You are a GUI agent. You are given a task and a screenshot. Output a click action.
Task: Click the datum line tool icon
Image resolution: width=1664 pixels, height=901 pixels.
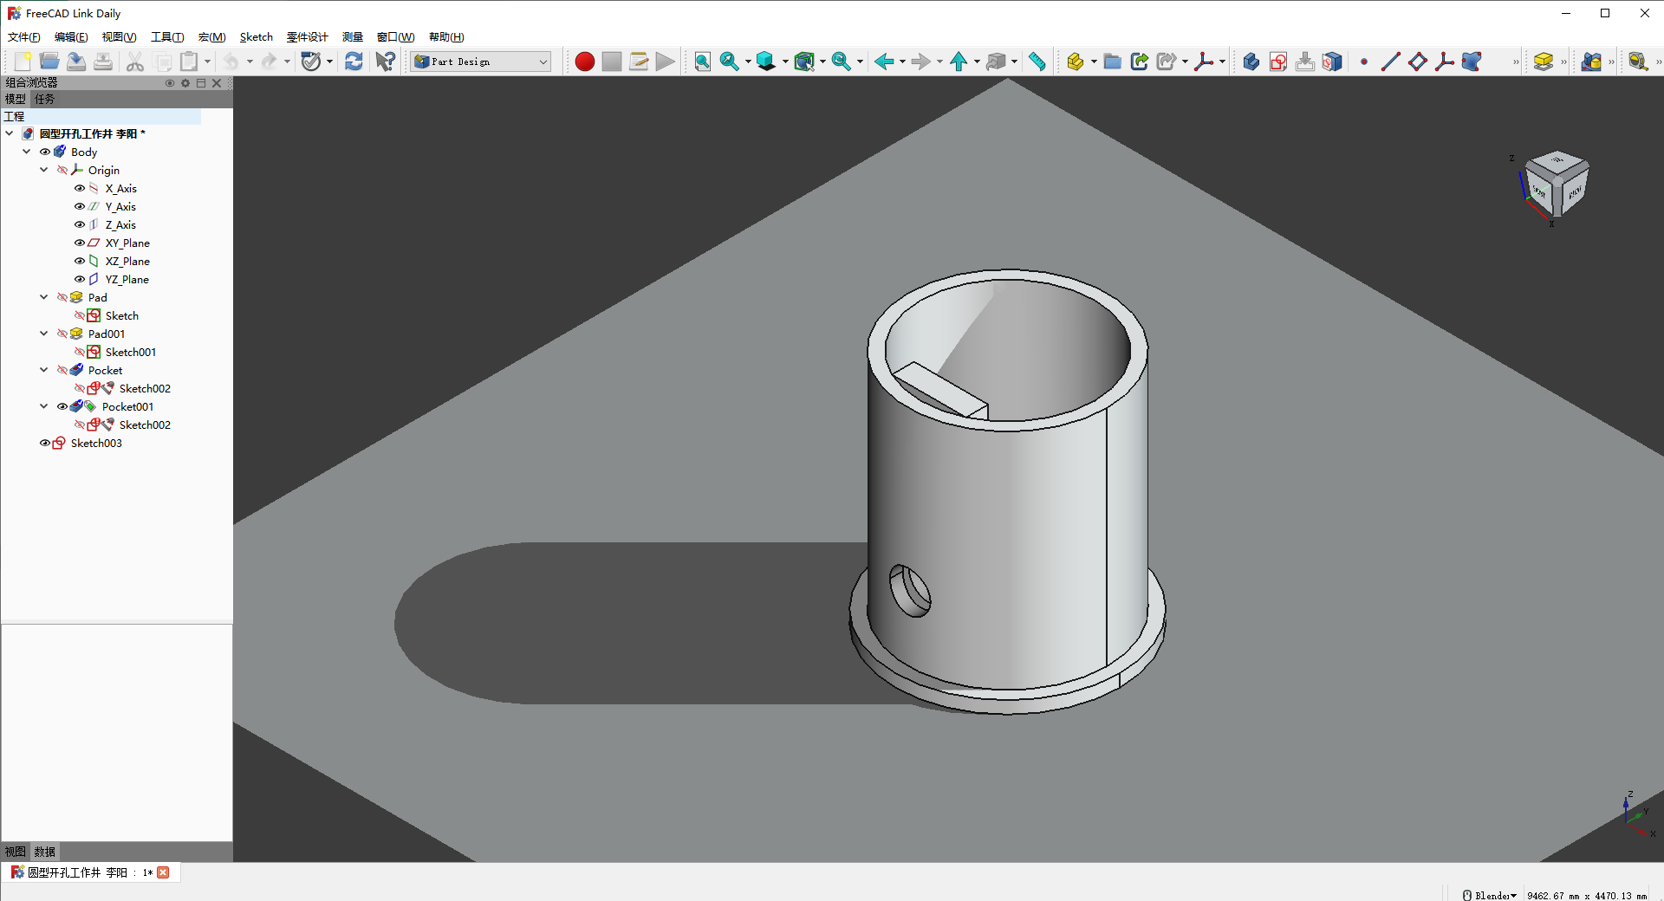(x=1390, y=62)
